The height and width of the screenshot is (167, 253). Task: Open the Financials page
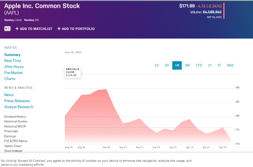[11, 131]
